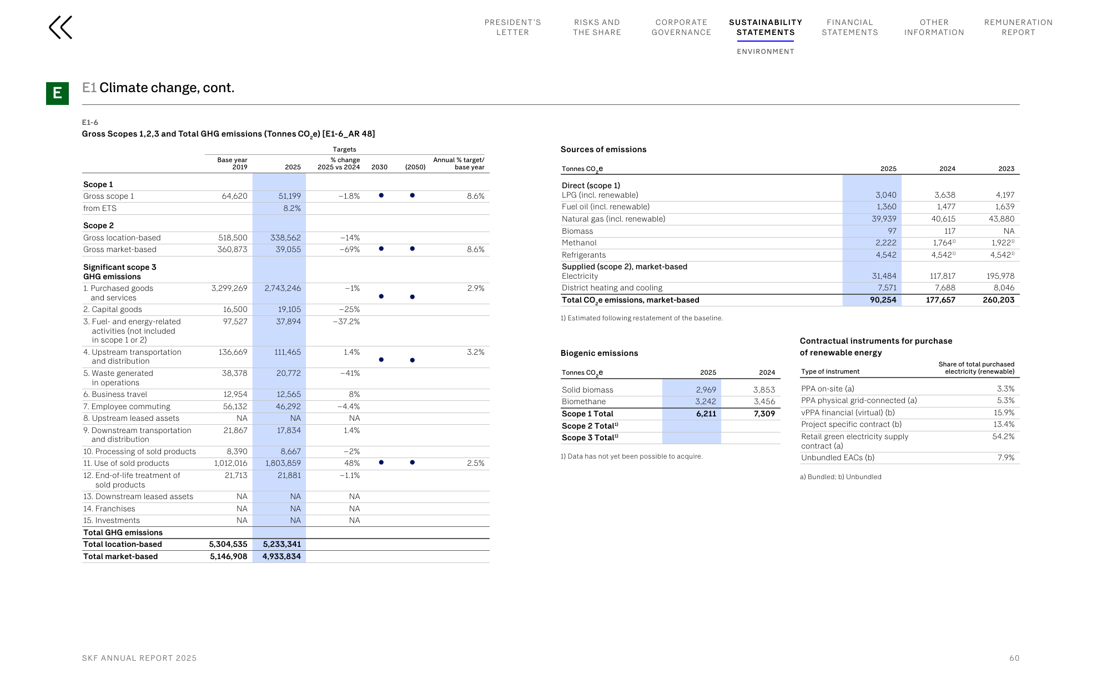1102x689 pixels.
Task: Go to Other Information tab
Action: point(934,27)
